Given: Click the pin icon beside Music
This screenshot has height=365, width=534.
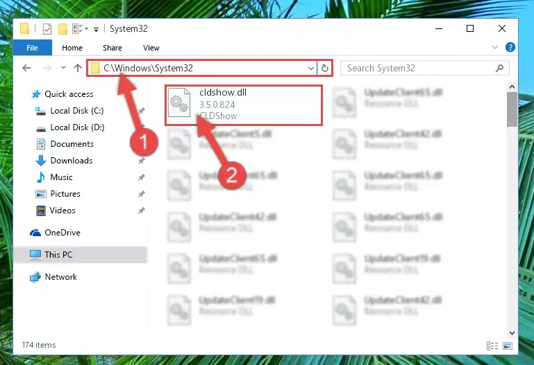Looking at the screenshot, I should coord(142,177).
